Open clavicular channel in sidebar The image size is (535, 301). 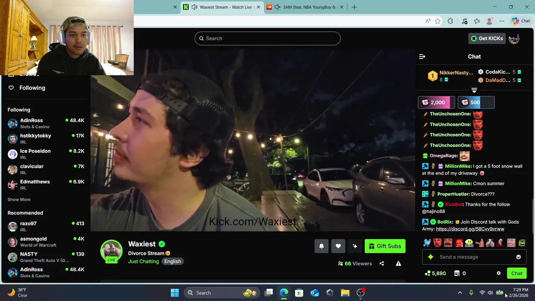click(46, 169)
